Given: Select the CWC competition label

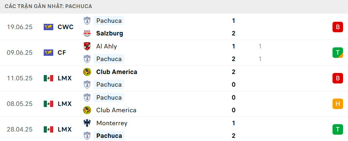Looking at the screenshot, I should [66, 27].
